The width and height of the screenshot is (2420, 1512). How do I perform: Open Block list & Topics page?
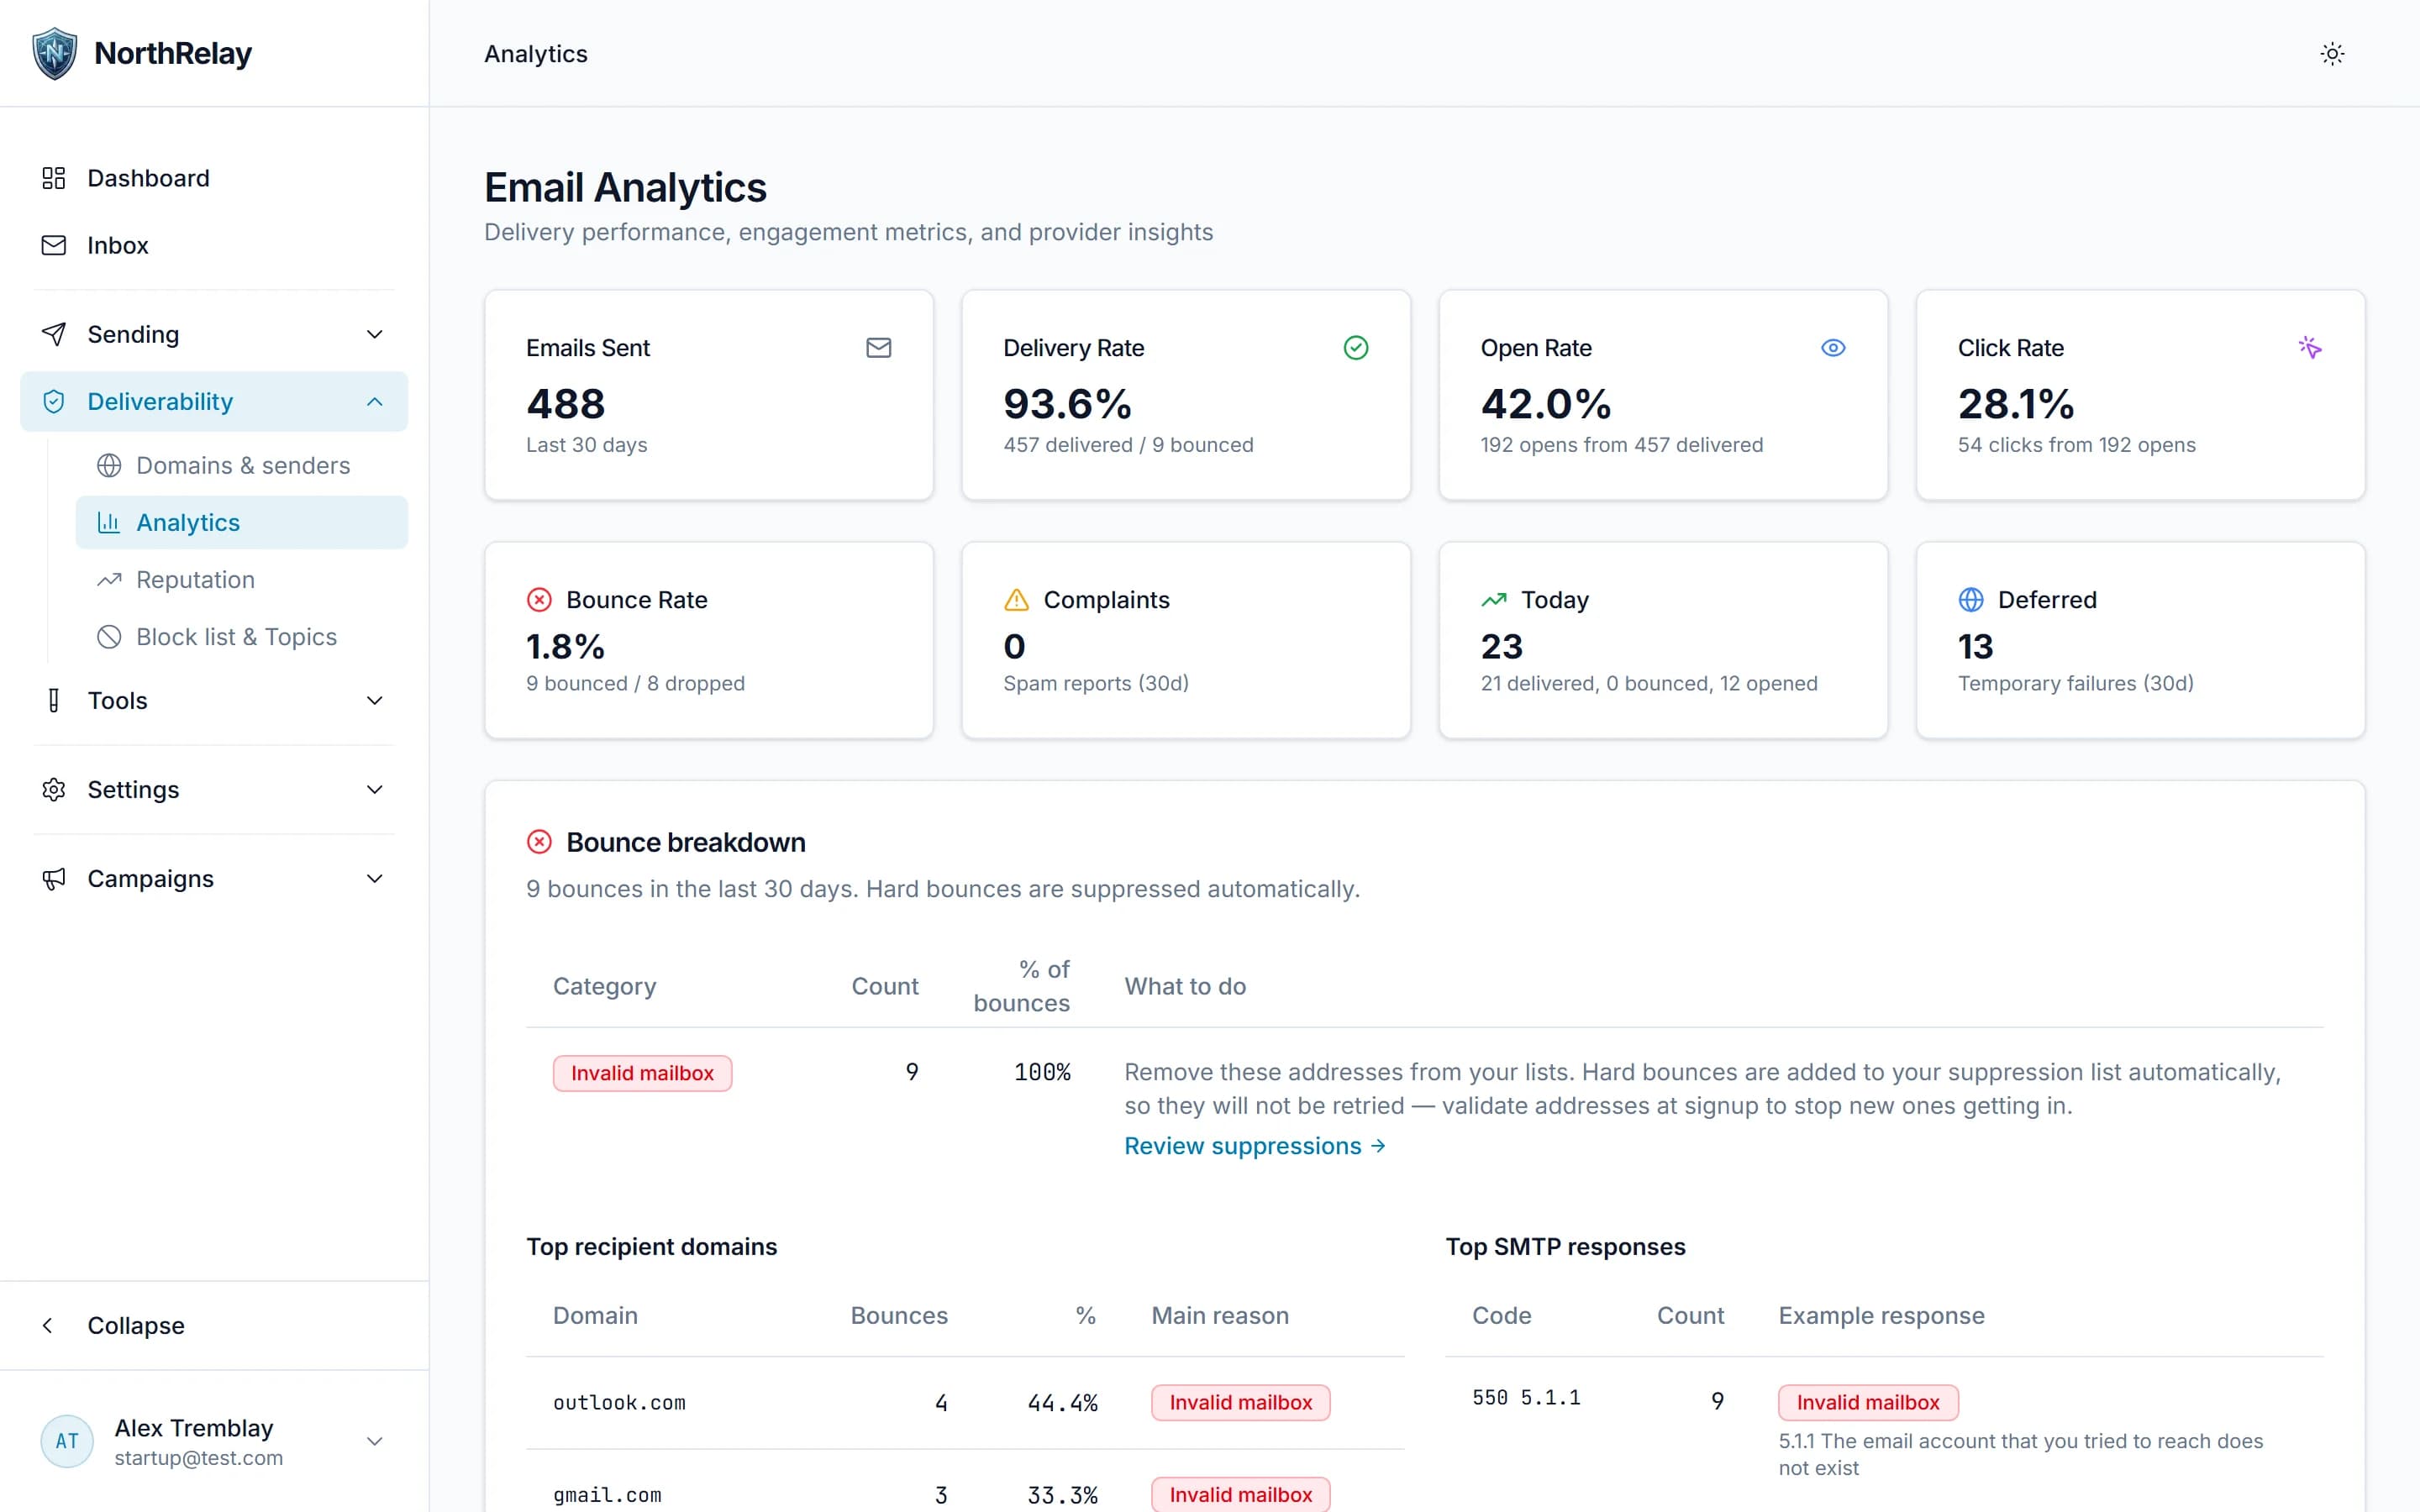point(241,637)
